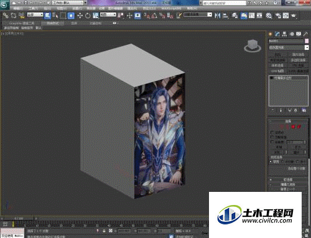Expand the 可编辑多边形 stack entry

271,78
